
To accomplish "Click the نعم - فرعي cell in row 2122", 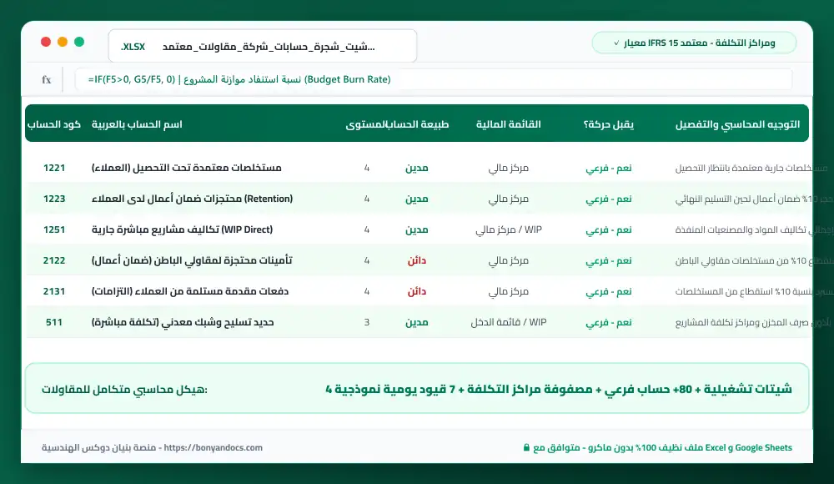I will [x=609, y=261].
